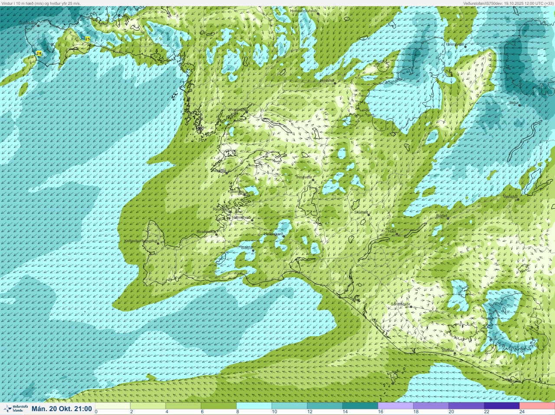Click the Straumsvík station label
This screenshot has width=555, height=415.
point(206,232)
